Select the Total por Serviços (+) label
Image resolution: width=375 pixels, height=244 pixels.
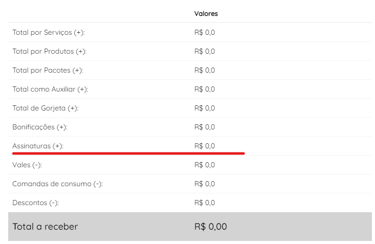click(x=49, y=32)
